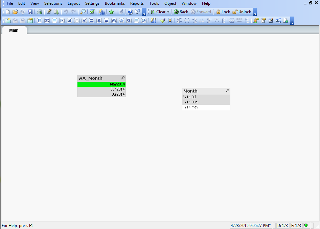This screenshot has height=229, width=320.
Task: Click the Search toolbar magnifier icon
Action: pos(83,11)
